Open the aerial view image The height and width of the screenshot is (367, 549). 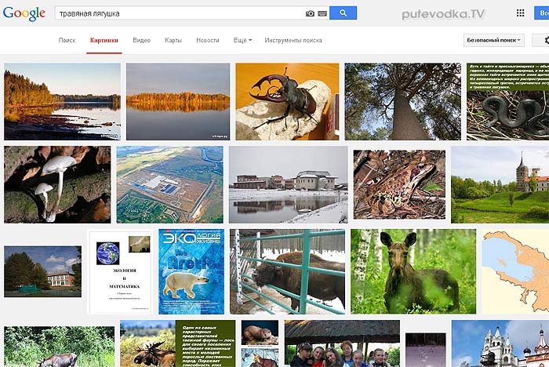[170, 184]
